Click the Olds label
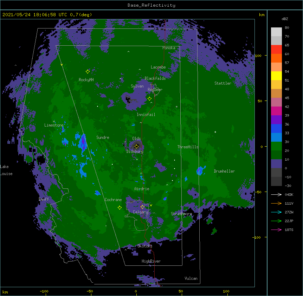 click(136, 139)
